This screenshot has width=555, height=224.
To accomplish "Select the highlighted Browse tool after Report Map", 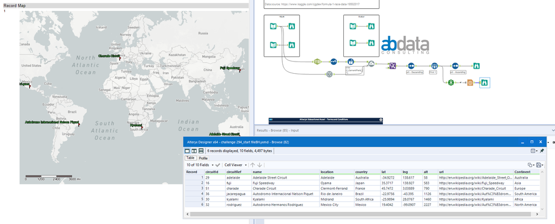I will click(x=484, y=82).
